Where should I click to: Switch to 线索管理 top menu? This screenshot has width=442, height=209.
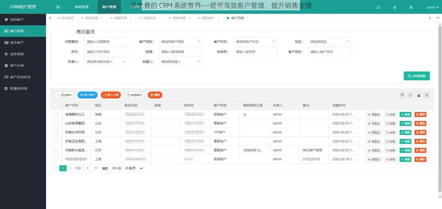pos(82,7)
